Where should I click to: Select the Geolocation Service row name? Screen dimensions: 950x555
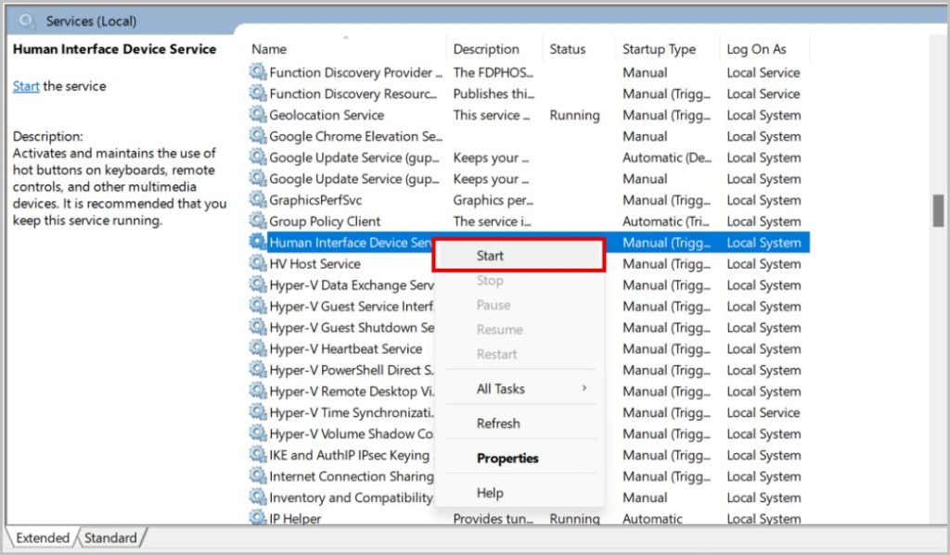[x=327, y=115]
